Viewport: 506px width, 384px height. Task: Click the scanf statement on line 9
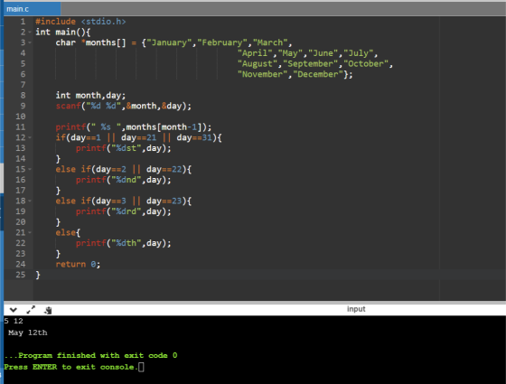(123, 106)
